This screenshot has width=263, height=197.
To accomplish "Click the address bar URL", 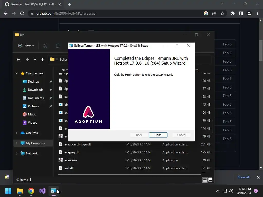I will pyautogui.click(x=66, y=13).
